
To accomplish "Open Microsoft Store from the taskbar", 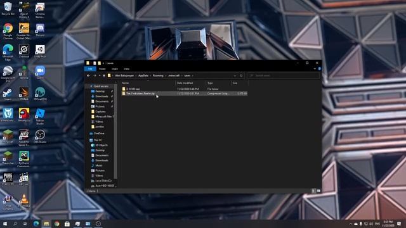I will pos(67,224).
